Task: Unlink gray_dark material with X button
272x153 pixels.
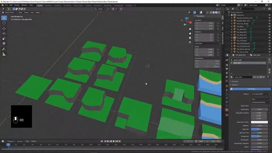Action: [264, 77]
